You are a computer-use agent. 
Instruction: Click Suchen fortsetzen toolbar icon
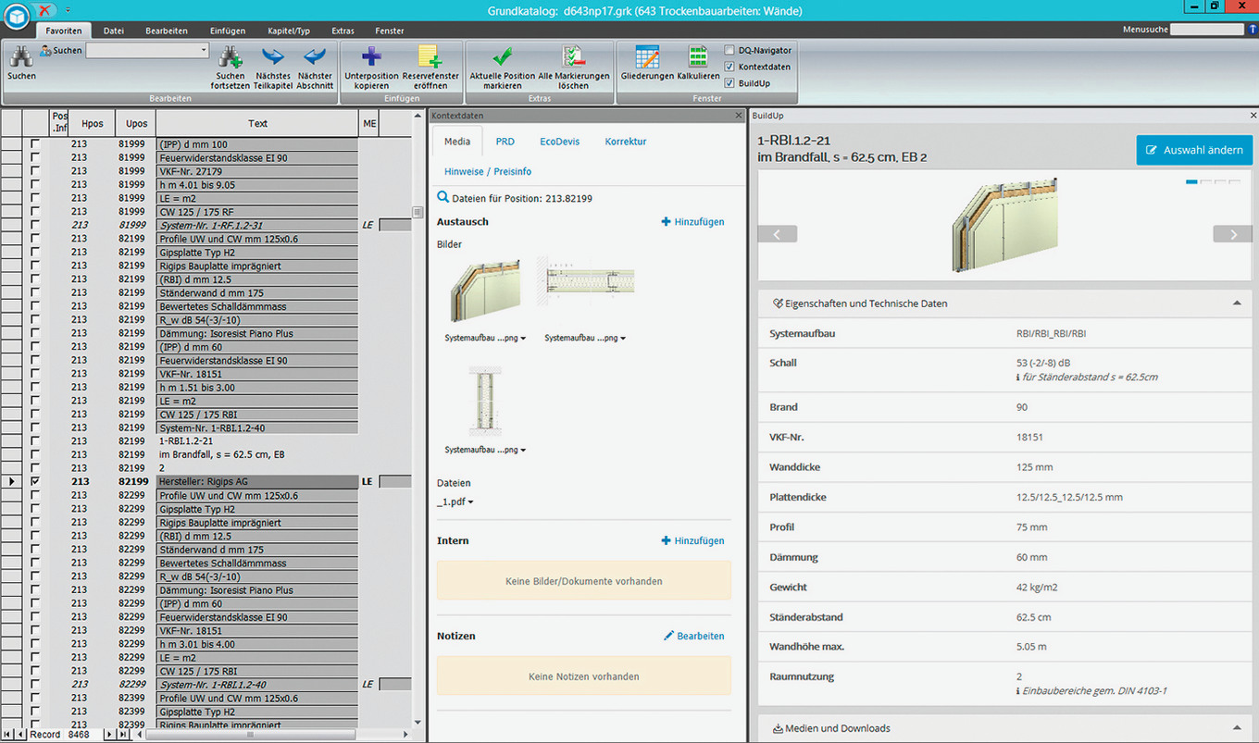230,58
